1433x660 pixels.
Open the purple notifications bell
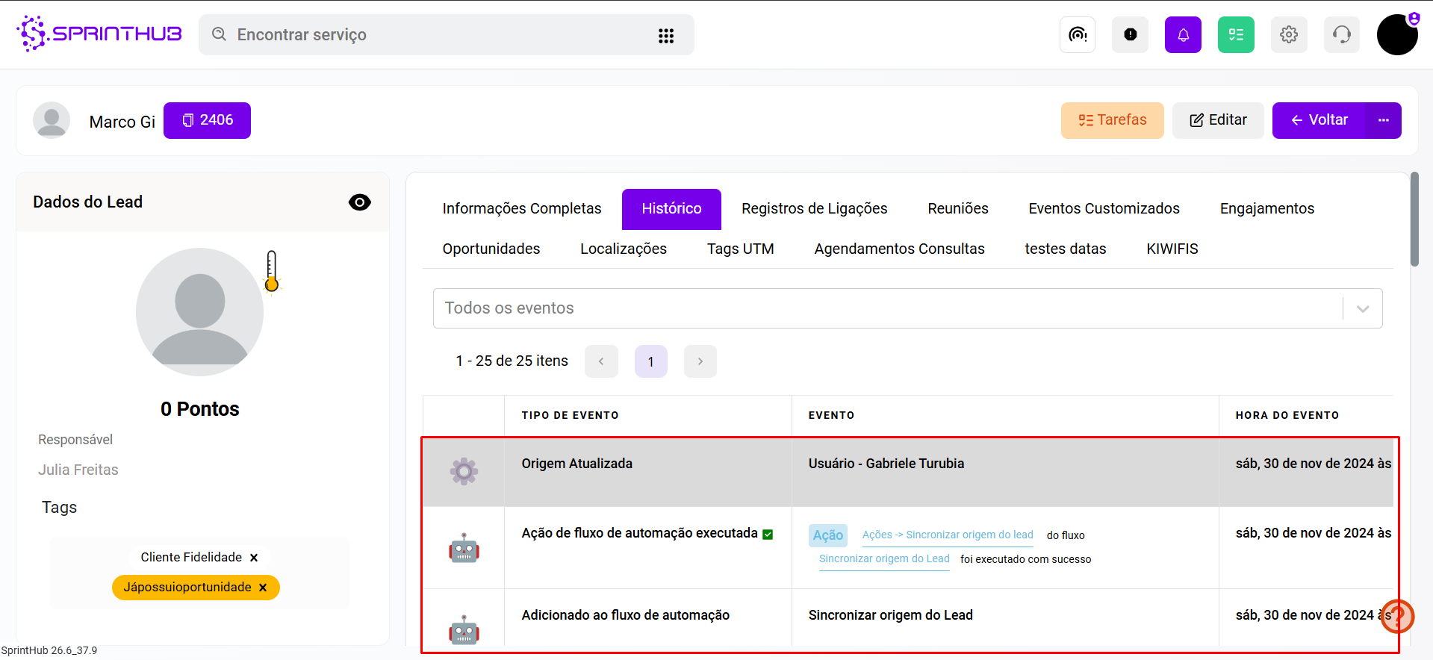pos(1183,34)
